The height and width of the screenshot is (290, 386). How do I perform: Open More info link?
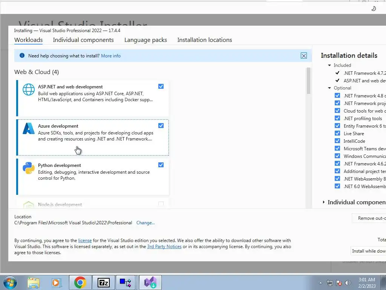(111, 56)
